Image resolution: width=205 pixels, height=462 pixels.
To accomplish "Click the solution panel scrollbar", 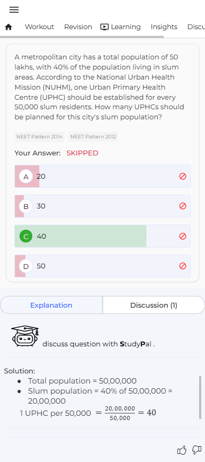I will coord(200,397).
